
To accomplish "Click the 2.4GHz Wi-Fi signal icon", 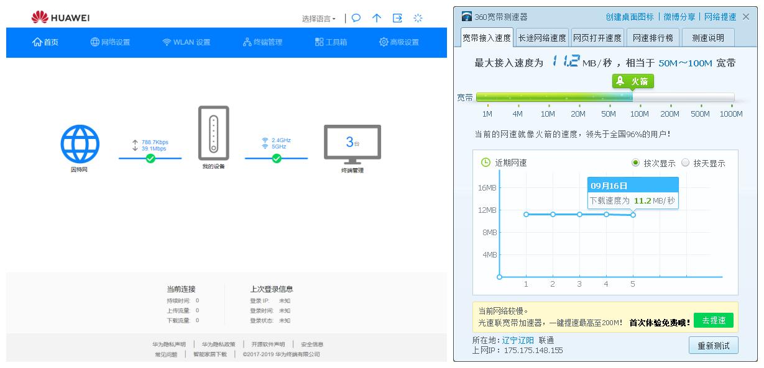I will click(265, 140).
